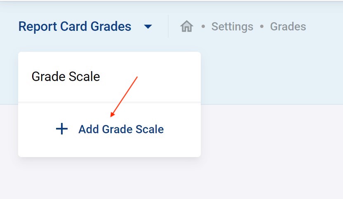Viewport: 343px width, 199px height.
Task: Choose the Grade Scale menu entry
Action: point(66,76)
